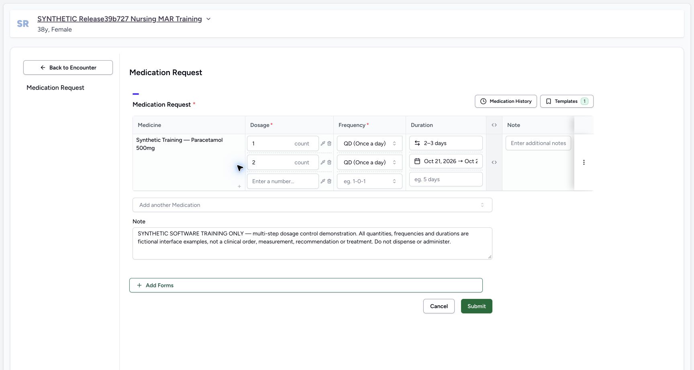
Task: Open Medication History
Action: (x=506, y=101)
